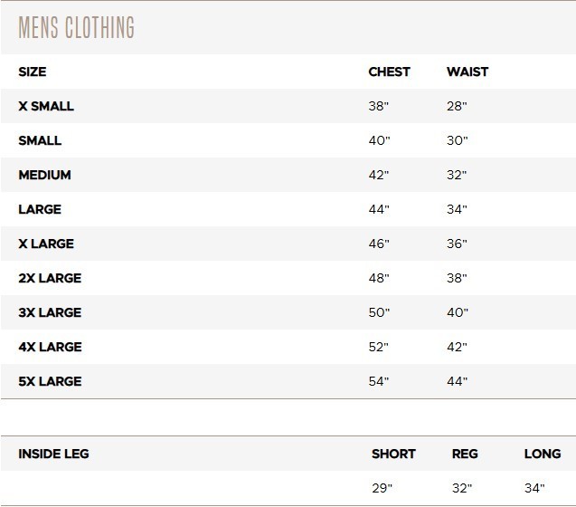Select the CHEST column header

[389, 72]
